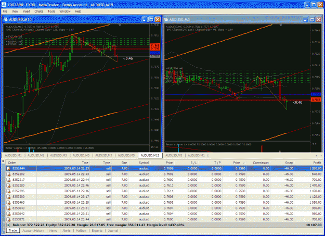Select the AUDUSD,M15 chart tab
The height and width of the screenshot is (236, 325).
[150, 155]
